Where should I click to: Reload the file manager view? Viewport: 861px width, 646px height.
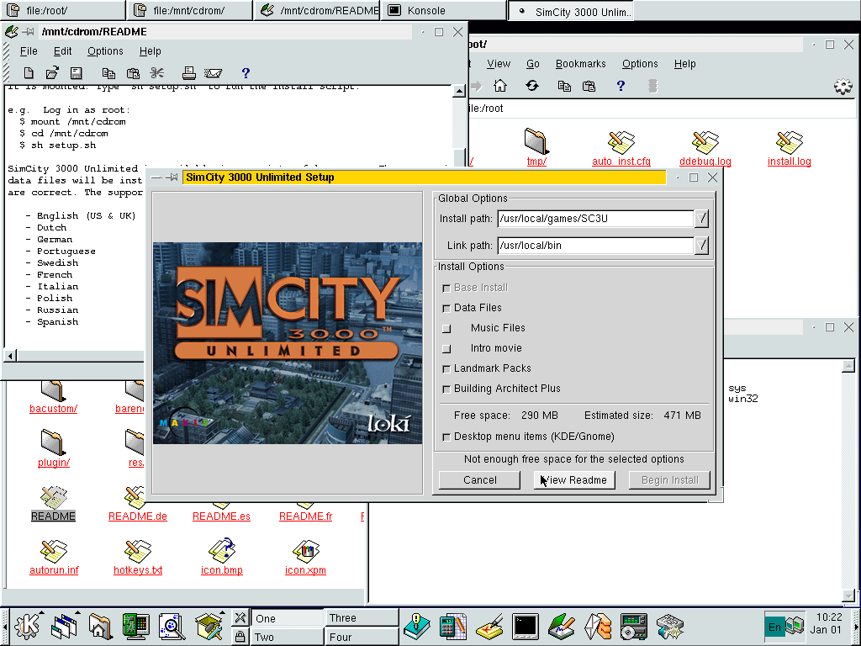point(531,86)
